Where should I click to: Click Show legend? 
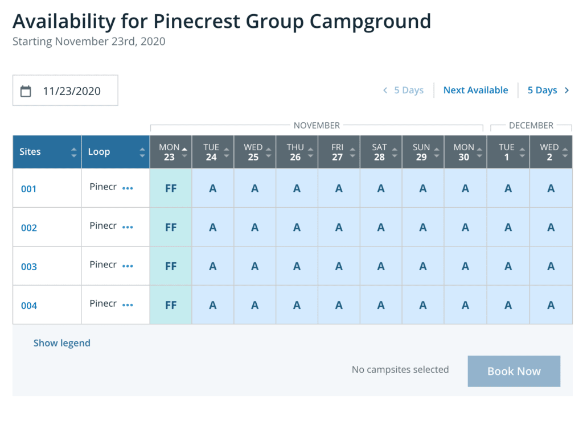click(61, 342)
